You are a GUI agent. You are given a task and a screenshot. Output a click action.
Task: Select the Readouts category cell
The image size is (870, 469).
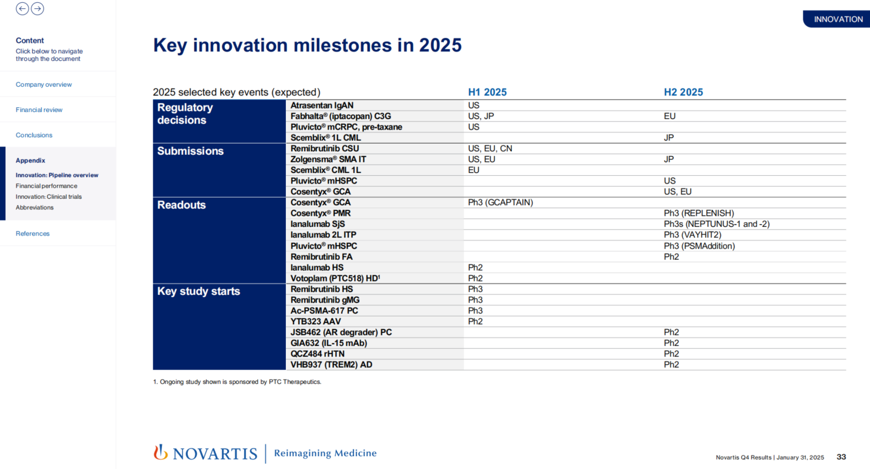coord(220,240)
